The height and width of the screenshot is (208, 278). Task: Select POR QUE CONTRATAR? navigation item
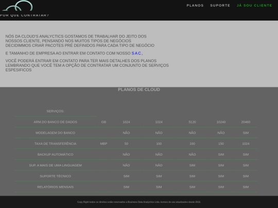click(24, 15)
